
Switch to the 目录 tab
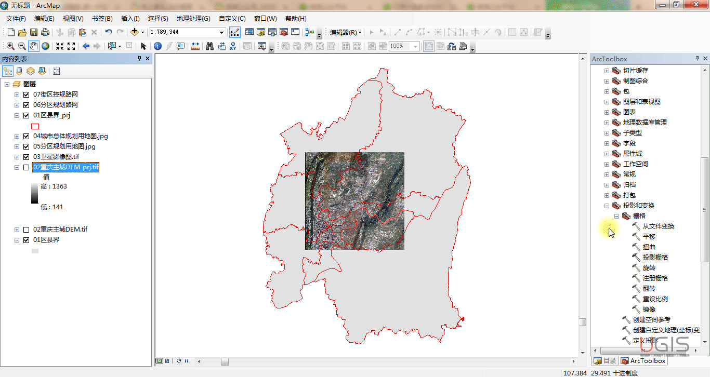pos(605,361)
